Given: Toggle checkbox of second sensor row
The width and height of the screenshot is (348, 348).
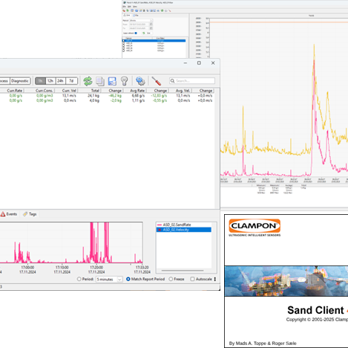Looking at the screenshot, I should (124, 43).
